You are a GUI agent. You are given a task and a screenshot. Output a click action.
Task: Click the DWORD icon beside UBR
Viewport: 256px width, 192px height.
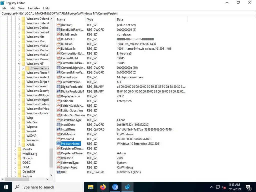58,172
